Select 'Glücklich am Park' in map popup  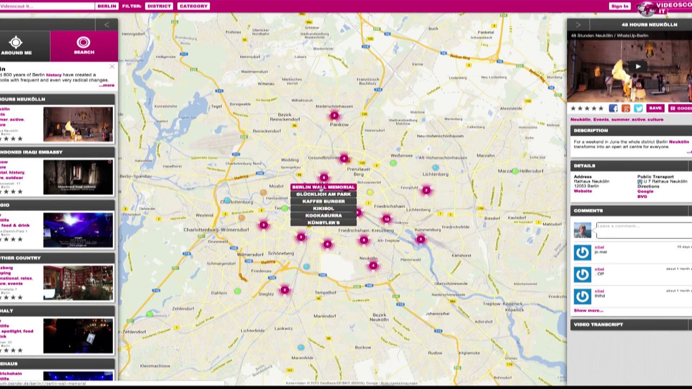(323, 194)
